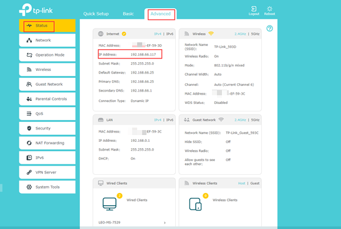Click the VPN Server icon
The image size is (341, 229).
(29, 172)
